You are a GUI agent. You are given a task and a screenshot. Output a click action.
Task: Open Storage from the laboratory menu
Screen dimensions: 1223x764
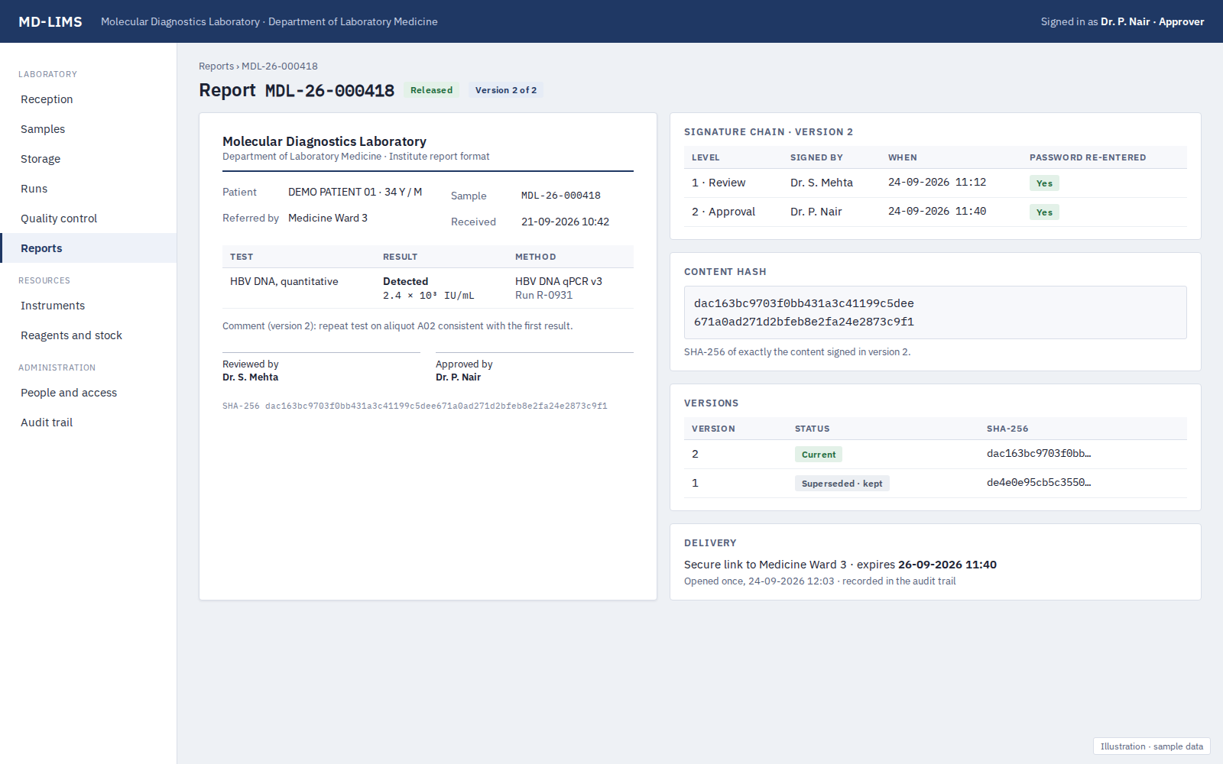[88, 159]
